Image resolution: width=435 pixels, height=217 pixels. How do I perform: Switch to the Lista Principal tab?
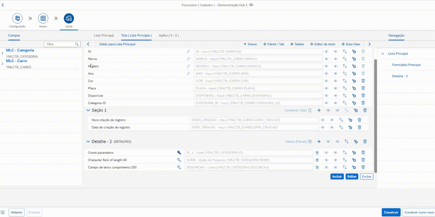click(104, 36)
